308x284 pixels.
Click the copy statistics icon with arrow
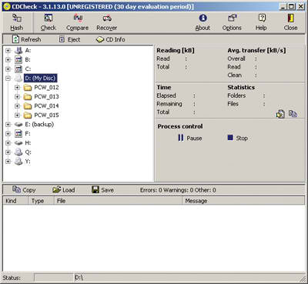pos(280,114)
